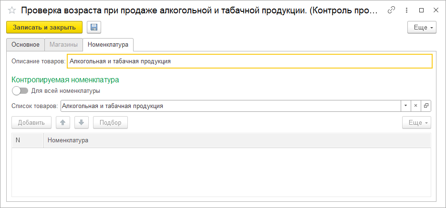
Task: Open the top Еще menu
Action: click(x=422, y=28)
